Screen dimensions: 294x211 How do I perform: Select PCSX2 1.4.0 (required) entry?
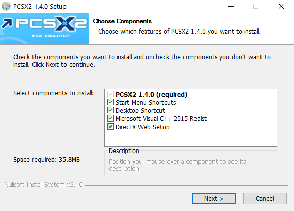151,94
